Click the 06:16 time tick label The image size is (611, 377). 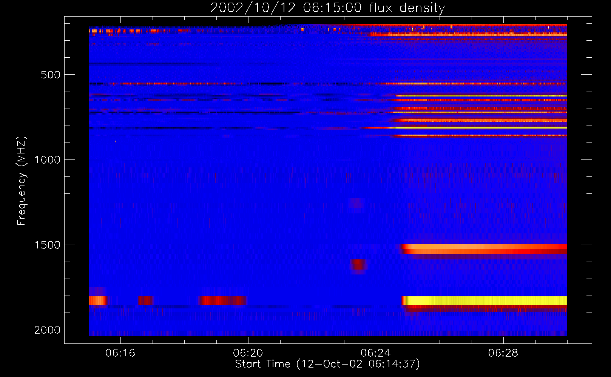click(x=120, y=353)
